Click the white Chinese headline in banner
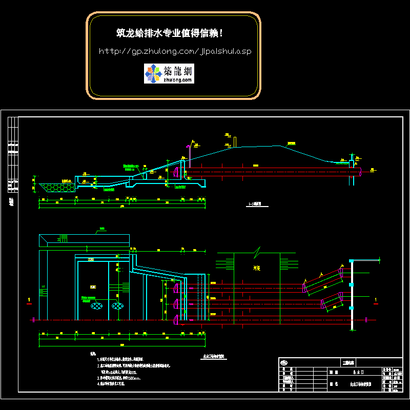The width and height of the screenshot is (410, 410). (170, 33)
